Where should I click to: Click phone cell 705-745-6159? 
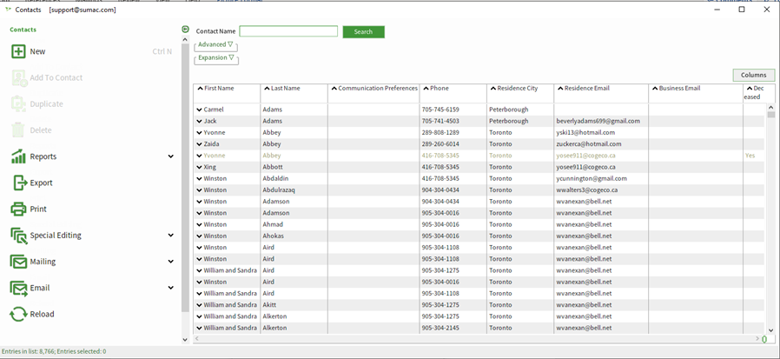(x=440, y=110)
